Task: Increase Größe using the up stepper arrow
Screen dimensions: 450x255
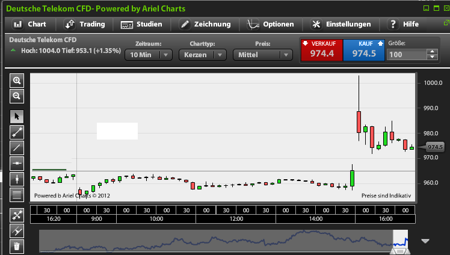Action: tap(432, 52)
